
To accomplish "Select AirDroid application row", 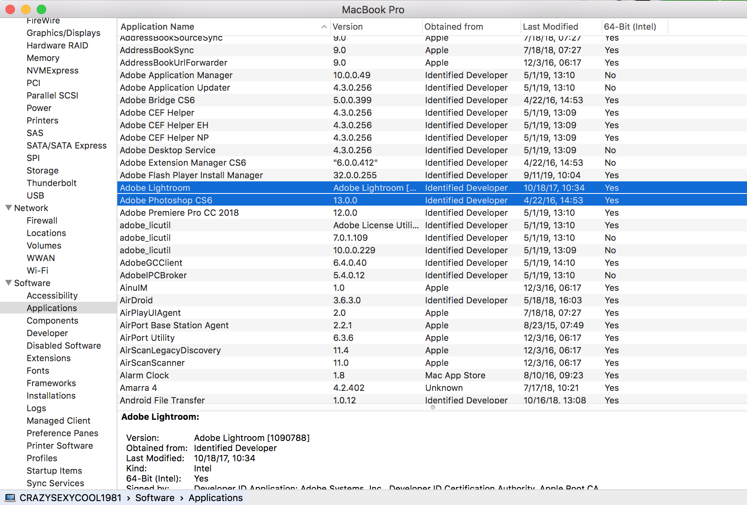I will pyautogui.click(x=432, y=300).
